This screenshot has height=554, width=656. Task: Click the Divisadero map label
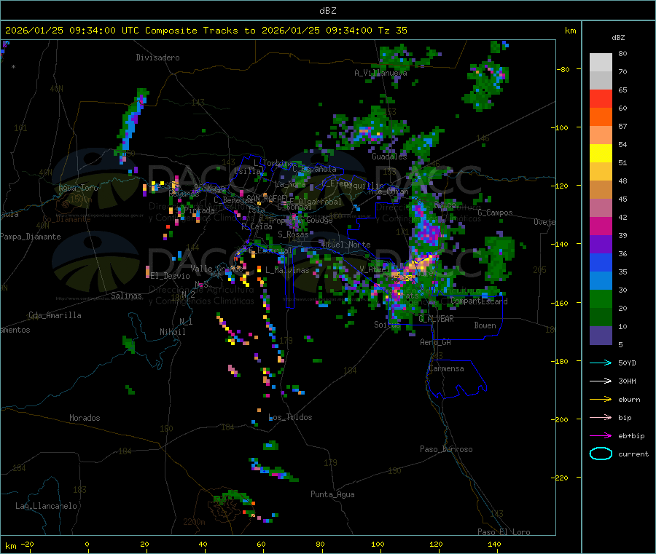(x=157, y=58)
